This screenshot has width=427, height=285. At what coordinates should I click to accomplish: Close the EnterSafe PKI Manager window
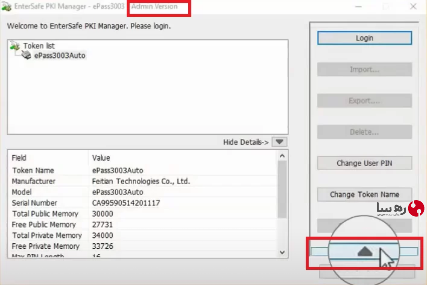pyautogui.click(x=413, y=6)
